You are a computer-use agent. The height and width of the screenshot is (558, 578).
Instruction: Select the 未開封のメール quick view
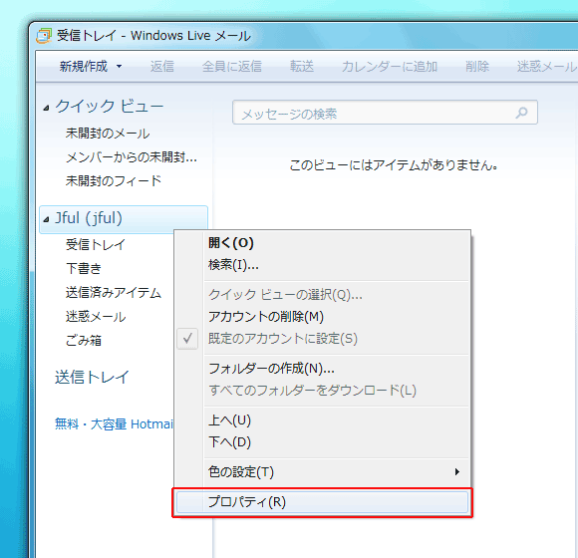108,134
